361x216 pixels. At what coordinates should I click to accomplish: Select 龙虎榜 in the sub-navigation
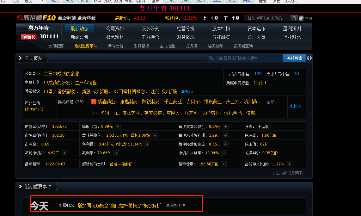[191, 46]
